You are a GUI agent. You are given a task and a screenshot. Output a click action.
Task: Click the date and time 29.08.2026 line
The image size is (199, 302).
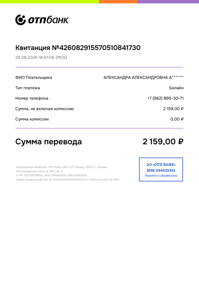41,57
